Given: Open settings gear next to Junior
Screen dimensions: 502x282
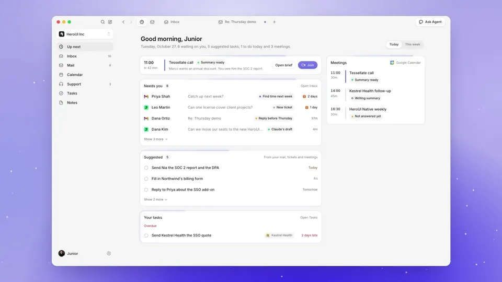Looking at the screenshot, I should [109, 253].
